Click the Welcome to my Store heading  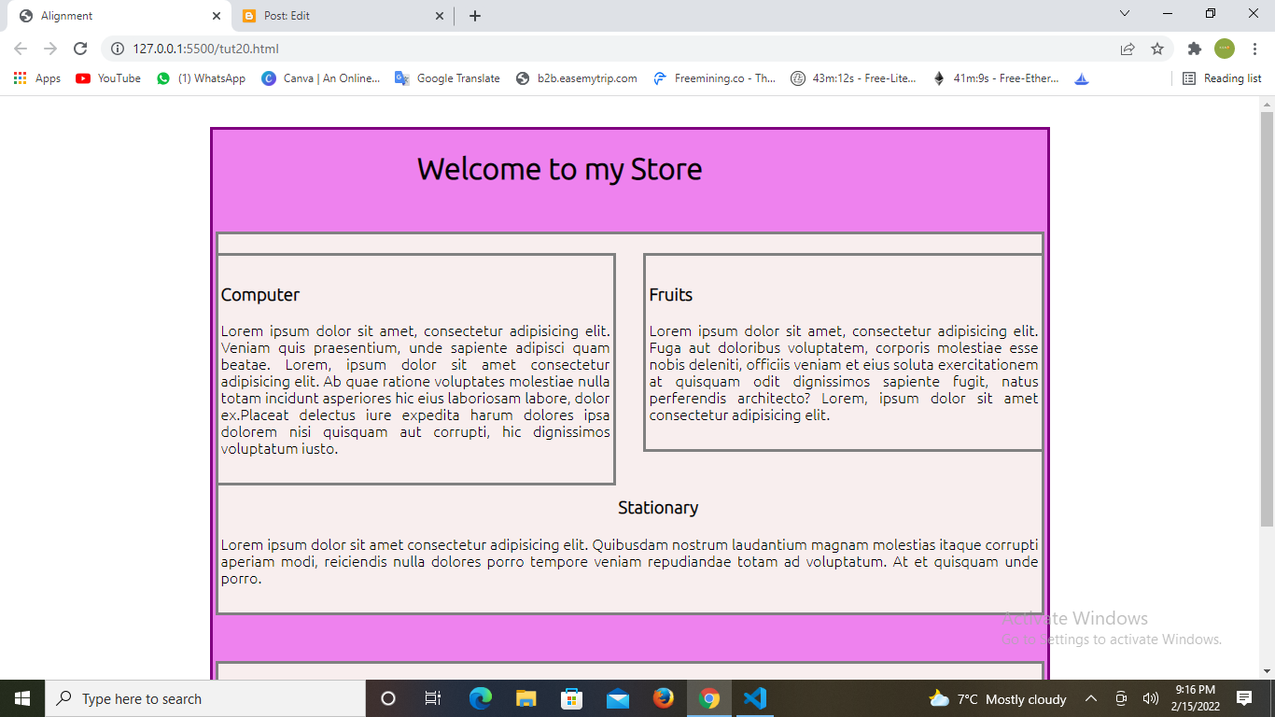560,169
